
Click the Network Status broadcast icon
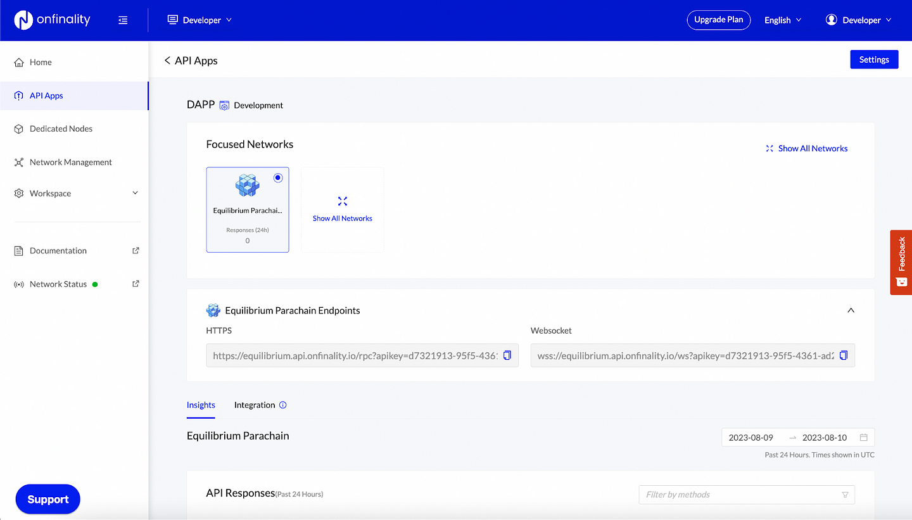point(18,284)
